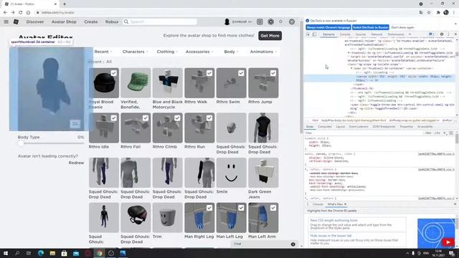Open new browser tab

coord(65,4)
